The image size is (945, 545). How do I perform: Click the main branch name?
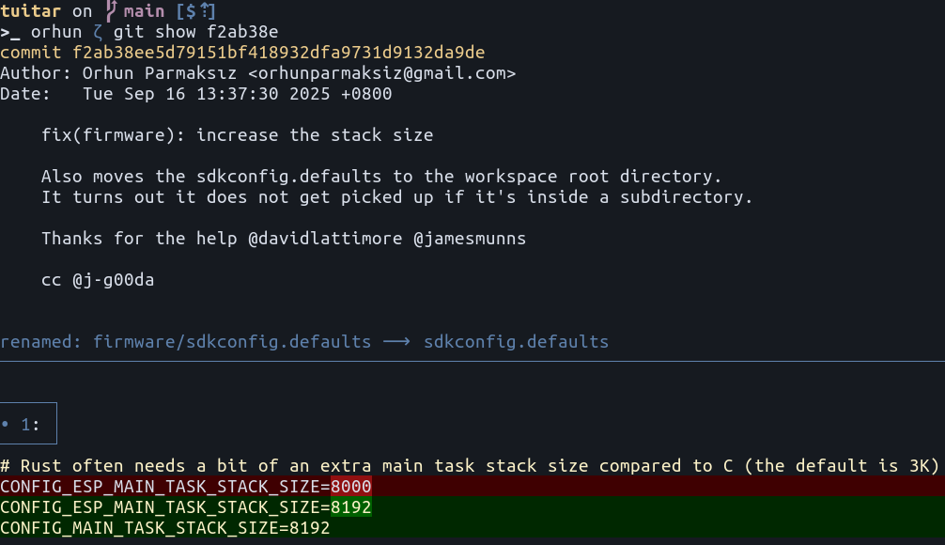(x=144, y=11)
